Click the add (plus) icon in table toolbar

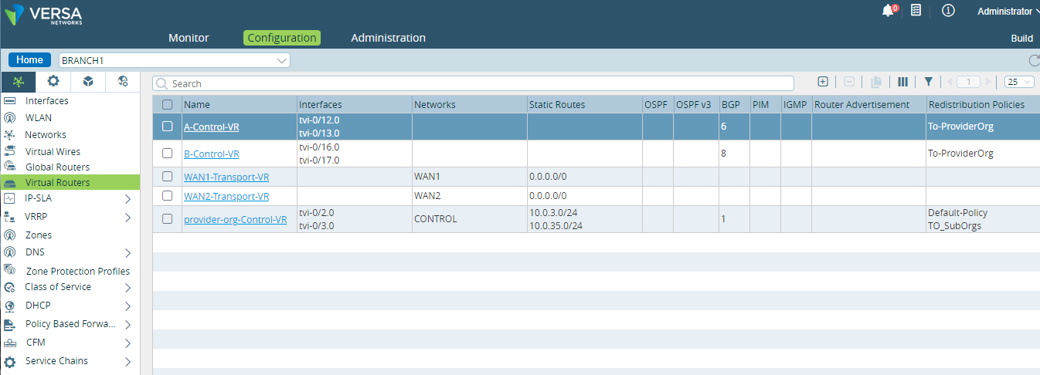[823, 81]
